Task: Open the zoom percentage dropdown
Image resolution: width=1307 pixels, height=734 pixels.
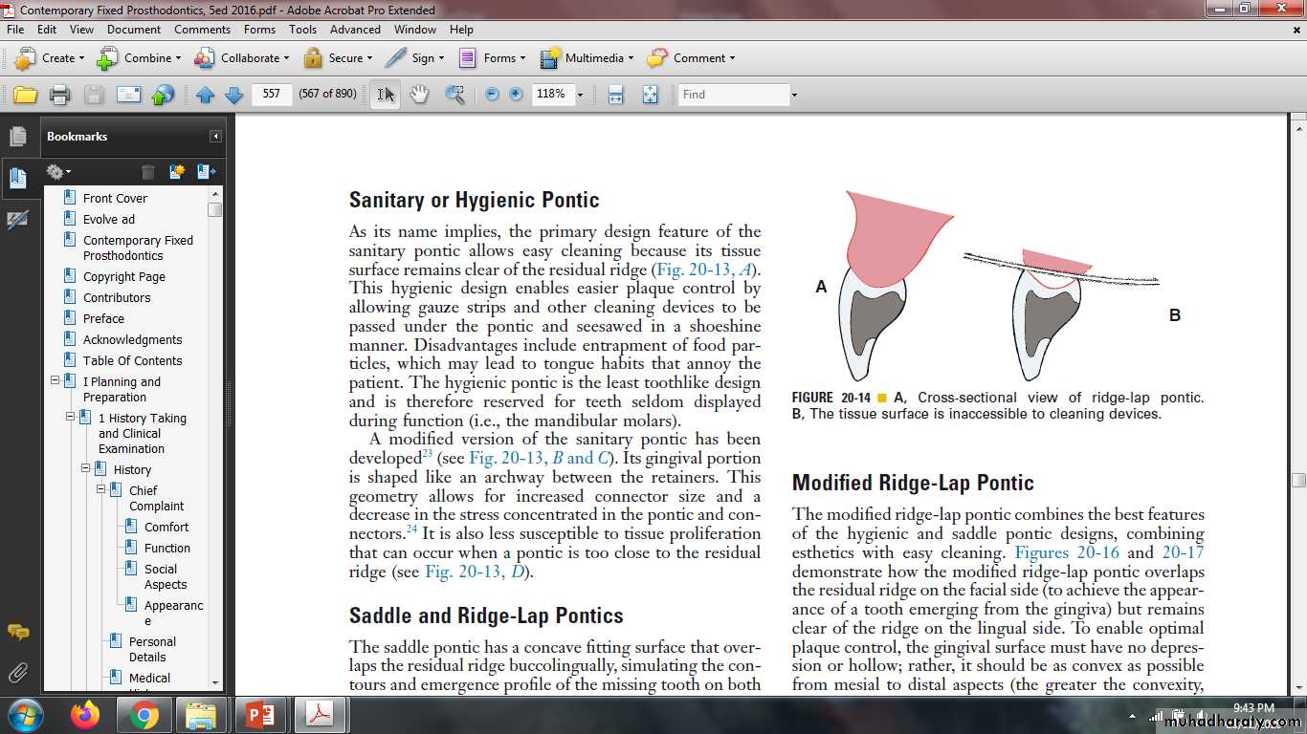Action: 580,95
